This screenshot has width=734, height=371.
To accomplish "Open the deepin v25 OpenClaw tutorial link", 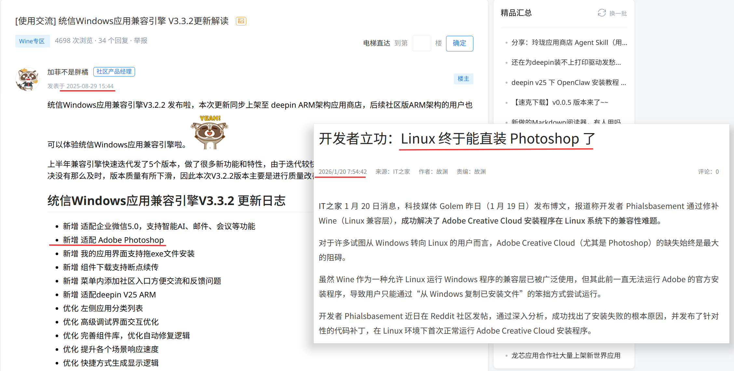I will (568, 83).
